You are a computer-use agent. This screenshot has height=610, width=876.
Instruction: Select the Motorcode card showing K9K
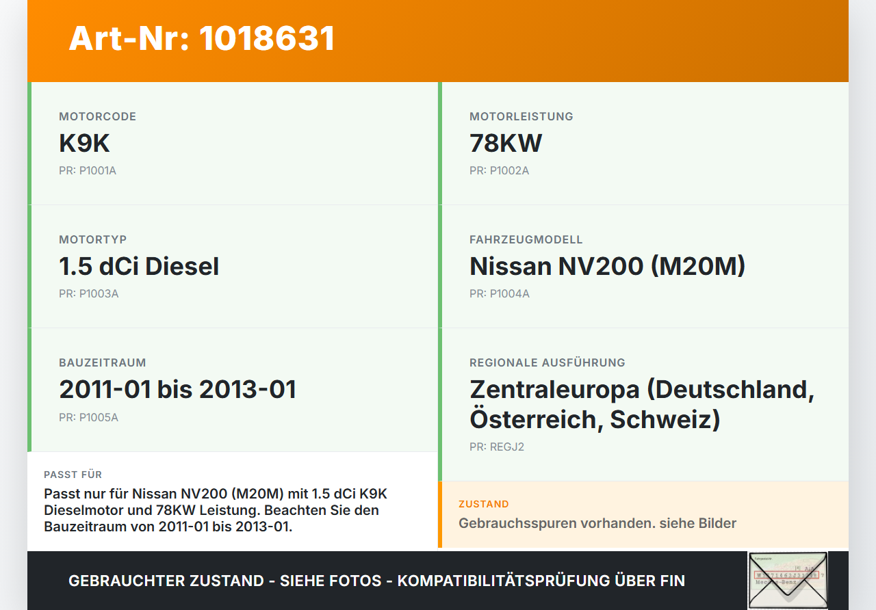pos(233,143)
